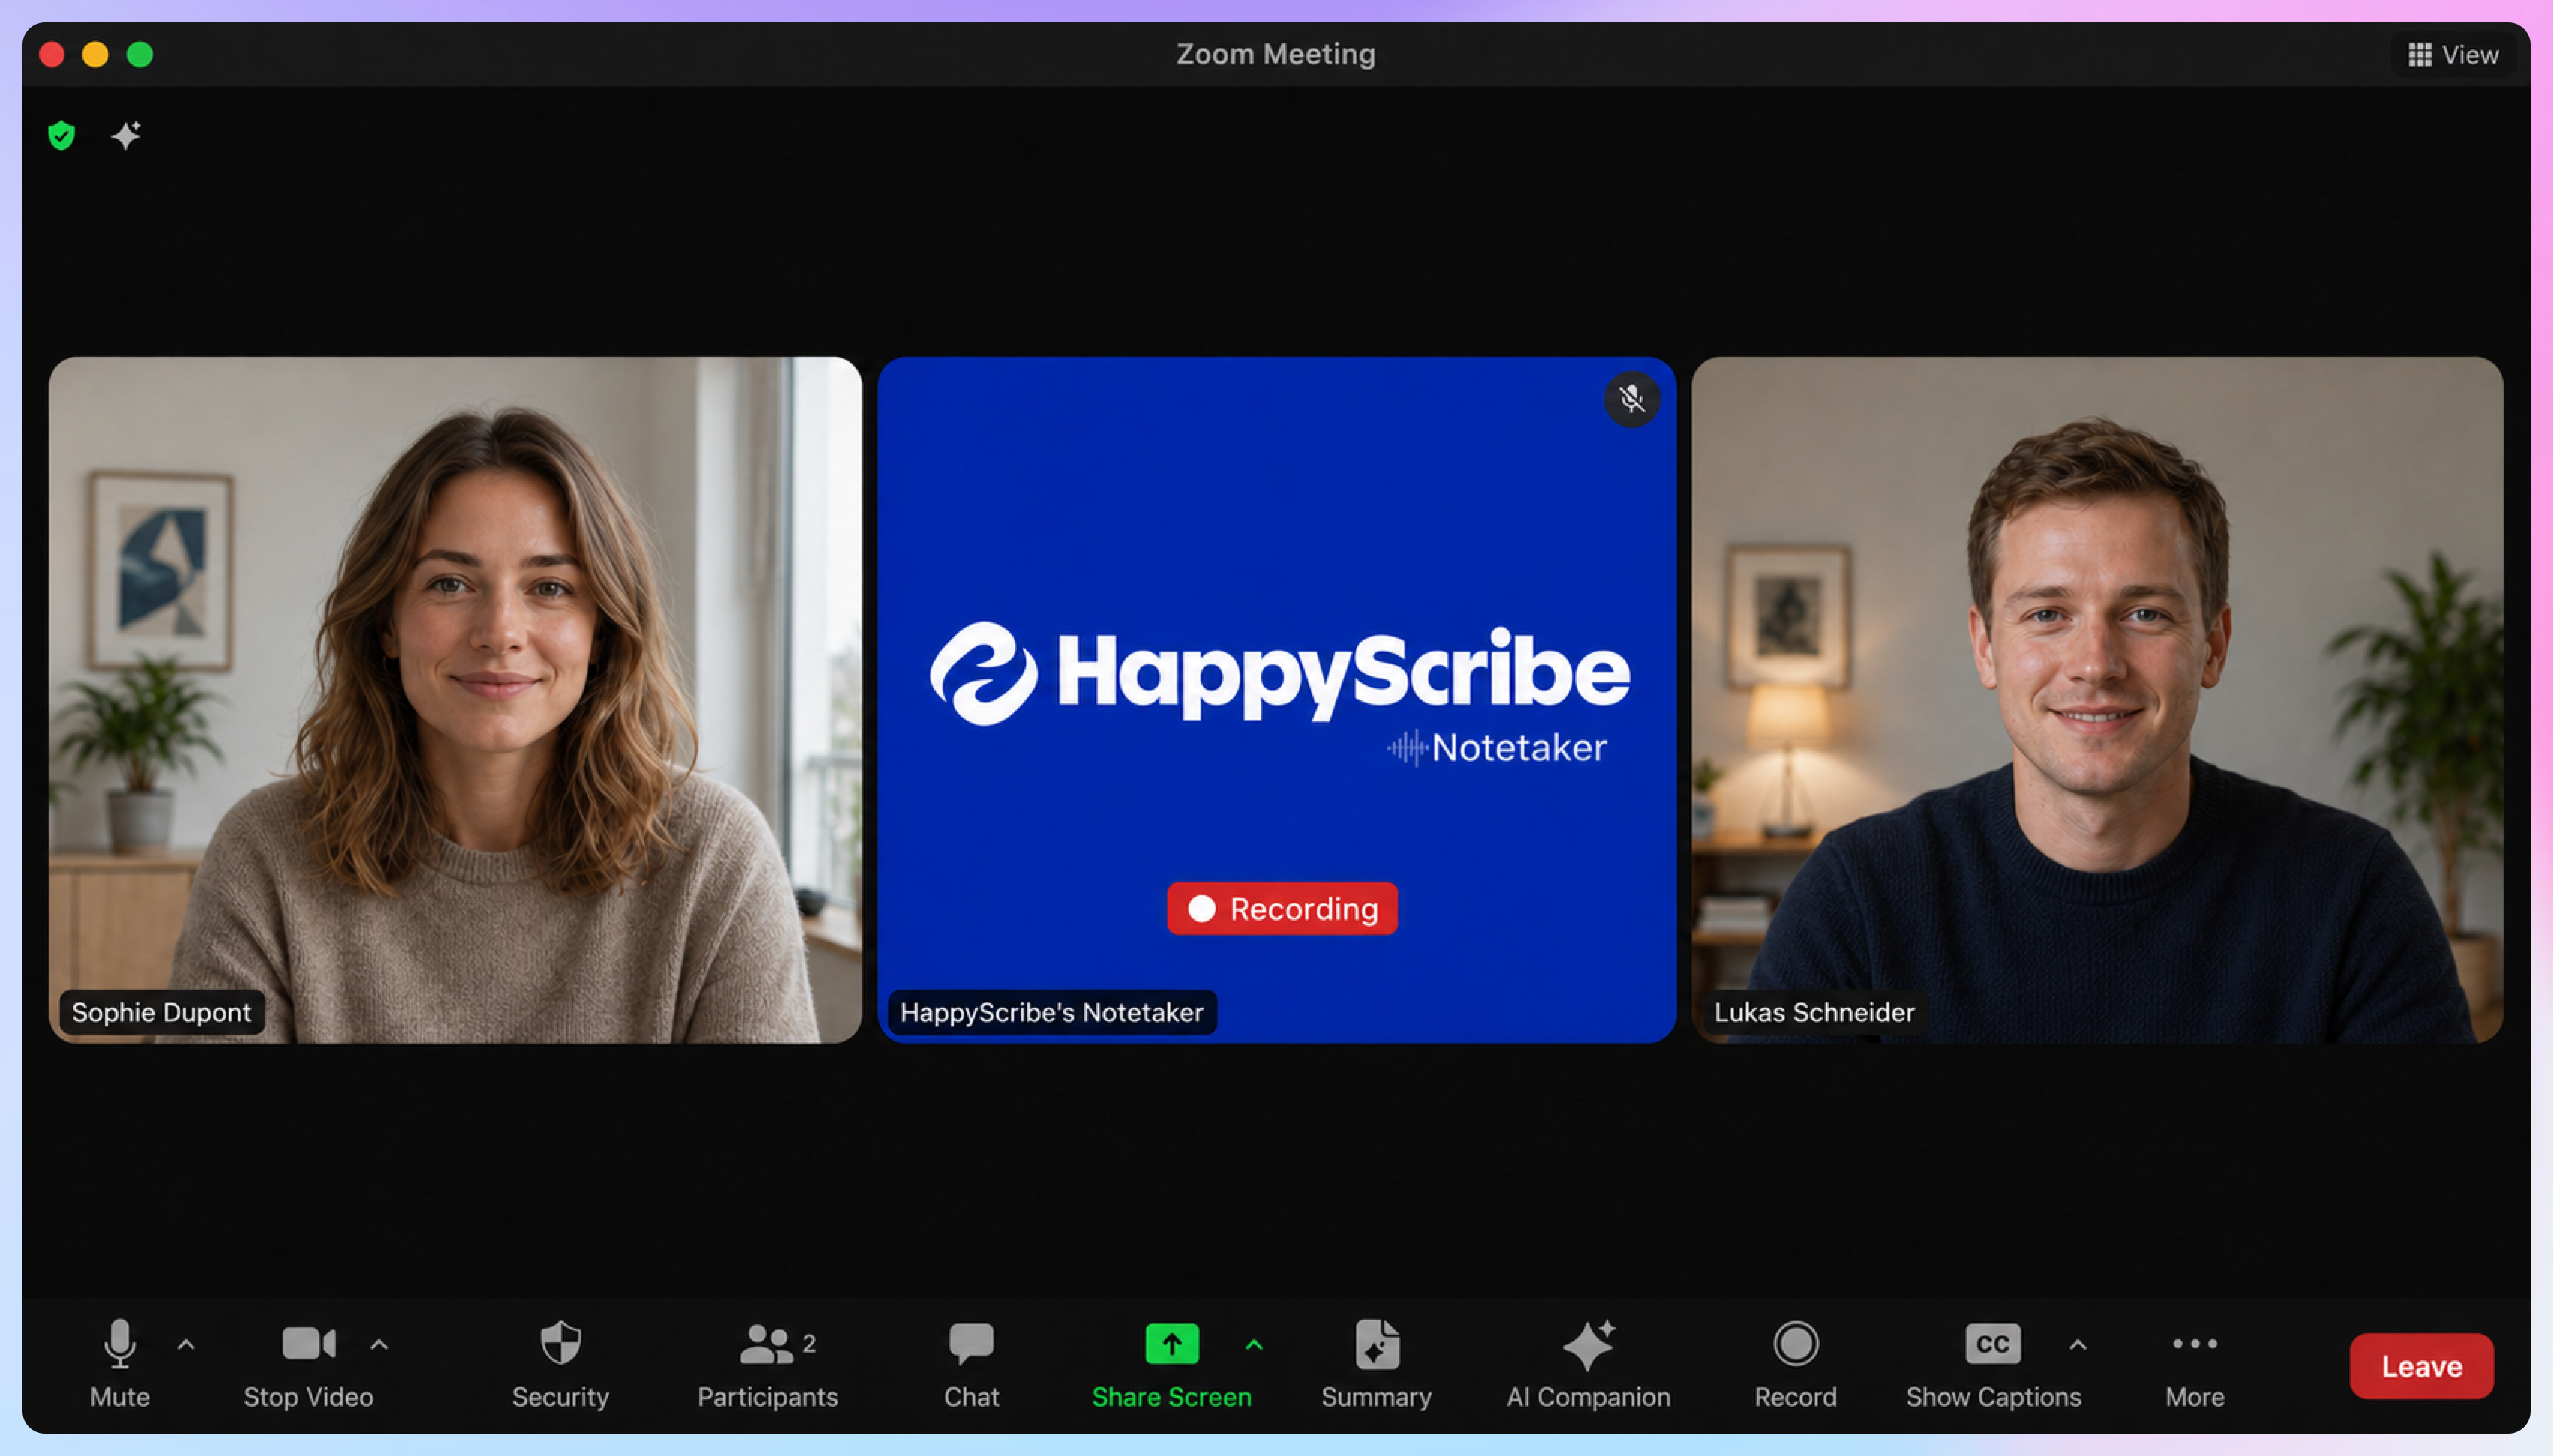2553x1456 pixels.
Task: Click the green encryption shield icon
Action: pos(61,135)
